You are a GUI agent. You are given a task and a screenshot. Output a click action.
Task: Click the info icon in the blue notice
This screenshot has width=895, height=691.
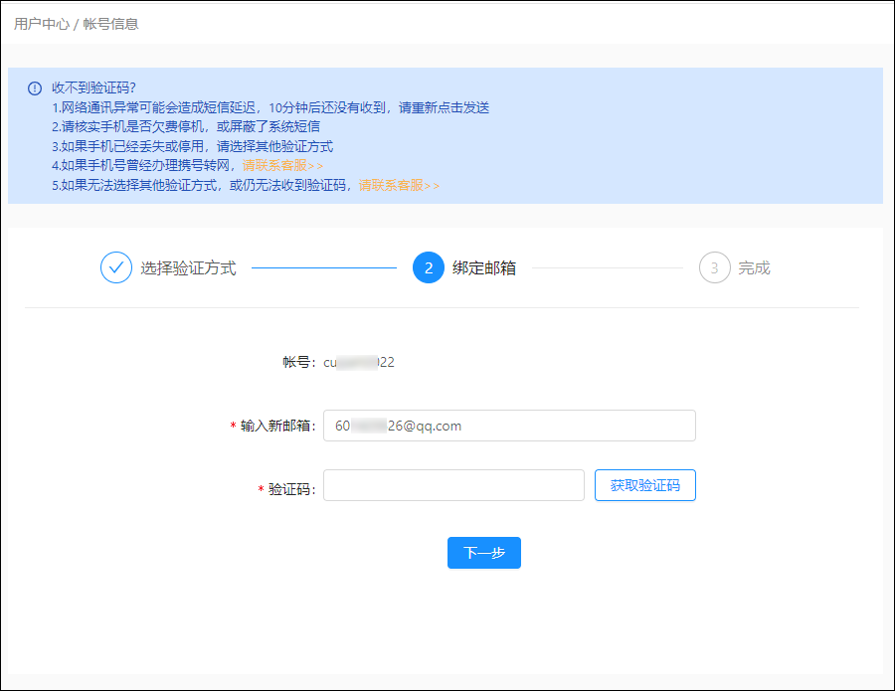coord(35,87)
